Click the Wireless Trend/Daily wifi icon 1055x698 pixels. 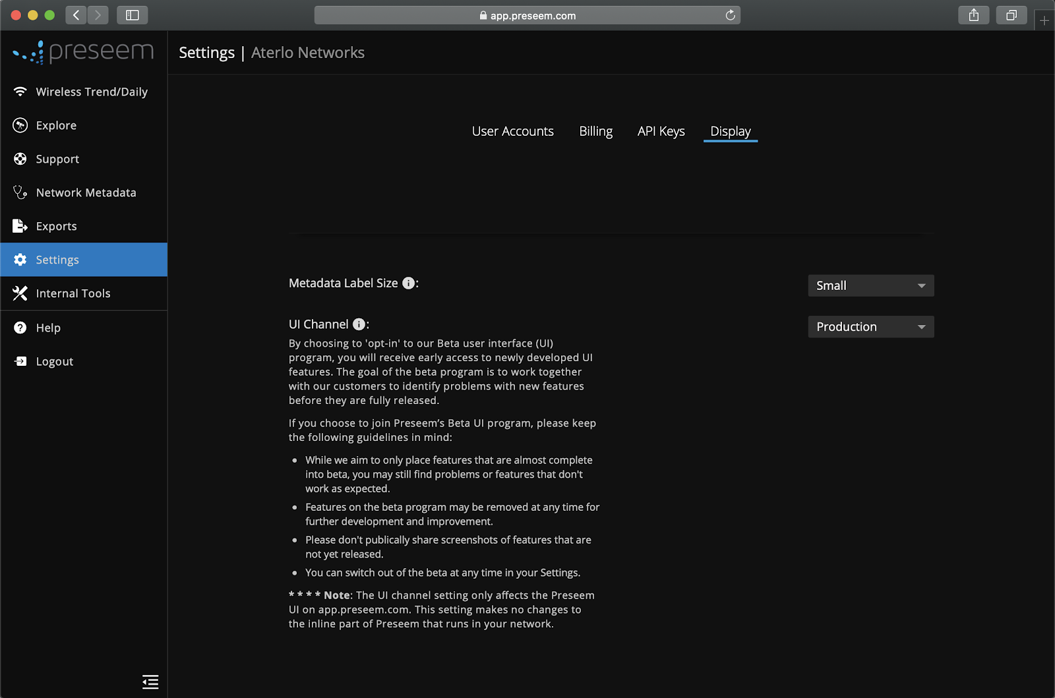(20, 92)
